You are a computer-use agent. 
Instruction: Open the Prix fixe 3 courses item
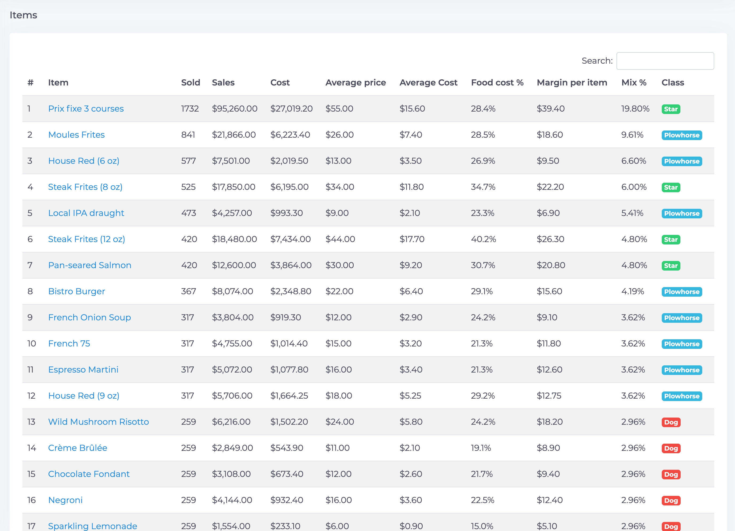point(86,109)
